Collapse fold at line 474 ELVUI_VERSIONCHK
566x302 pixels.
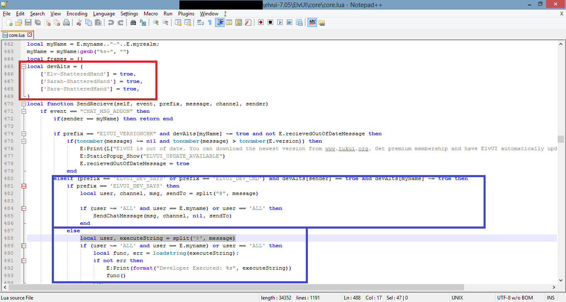point(24,134)
